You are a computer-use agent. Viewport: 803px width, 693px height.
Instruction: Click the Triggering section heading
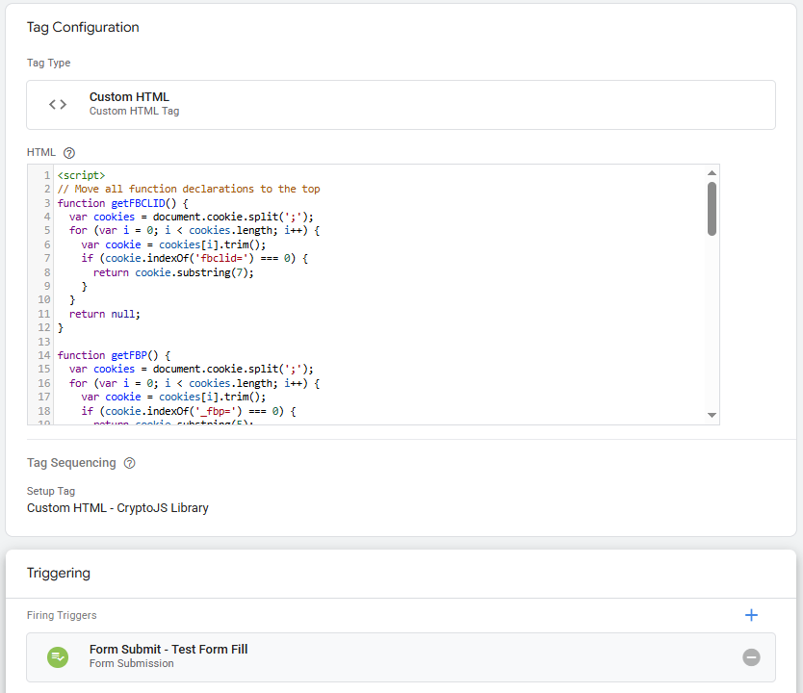59,573
